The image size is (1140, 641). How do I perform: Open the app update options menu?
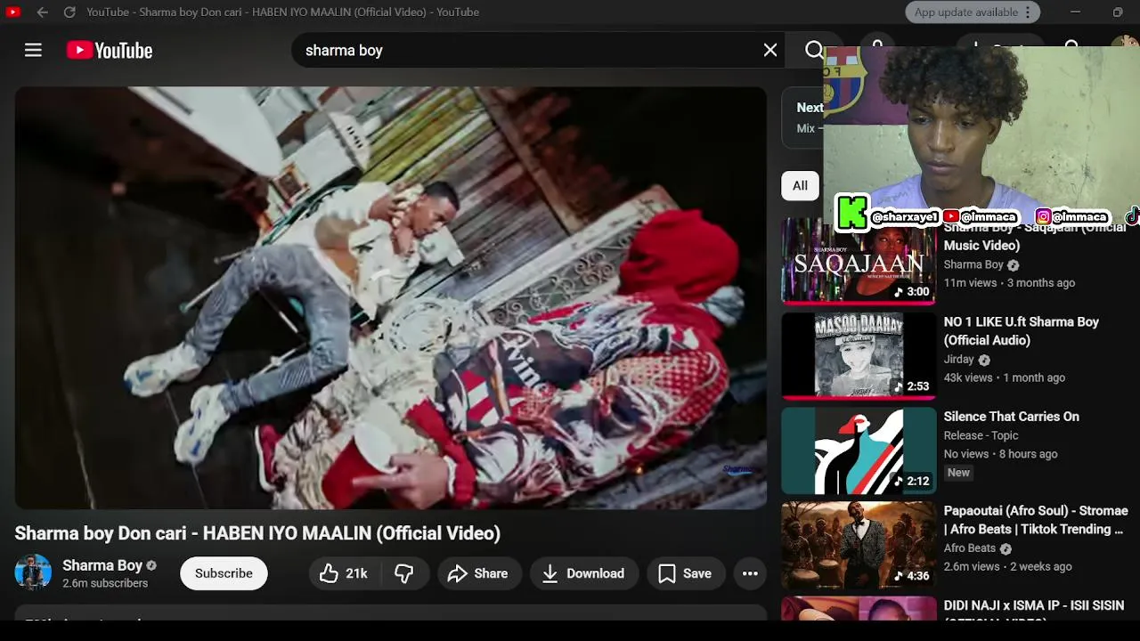point(1028,12)
